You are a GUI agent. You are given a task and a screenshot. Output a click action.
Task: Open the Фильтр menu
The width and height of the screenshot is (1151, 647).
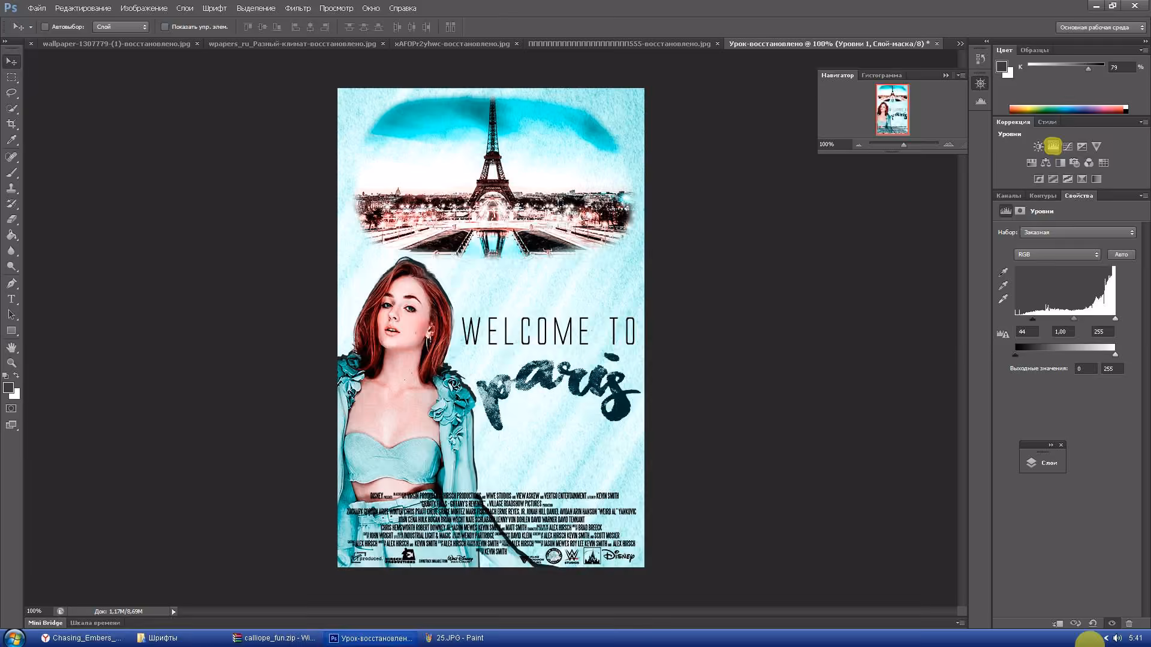[298, 8]
